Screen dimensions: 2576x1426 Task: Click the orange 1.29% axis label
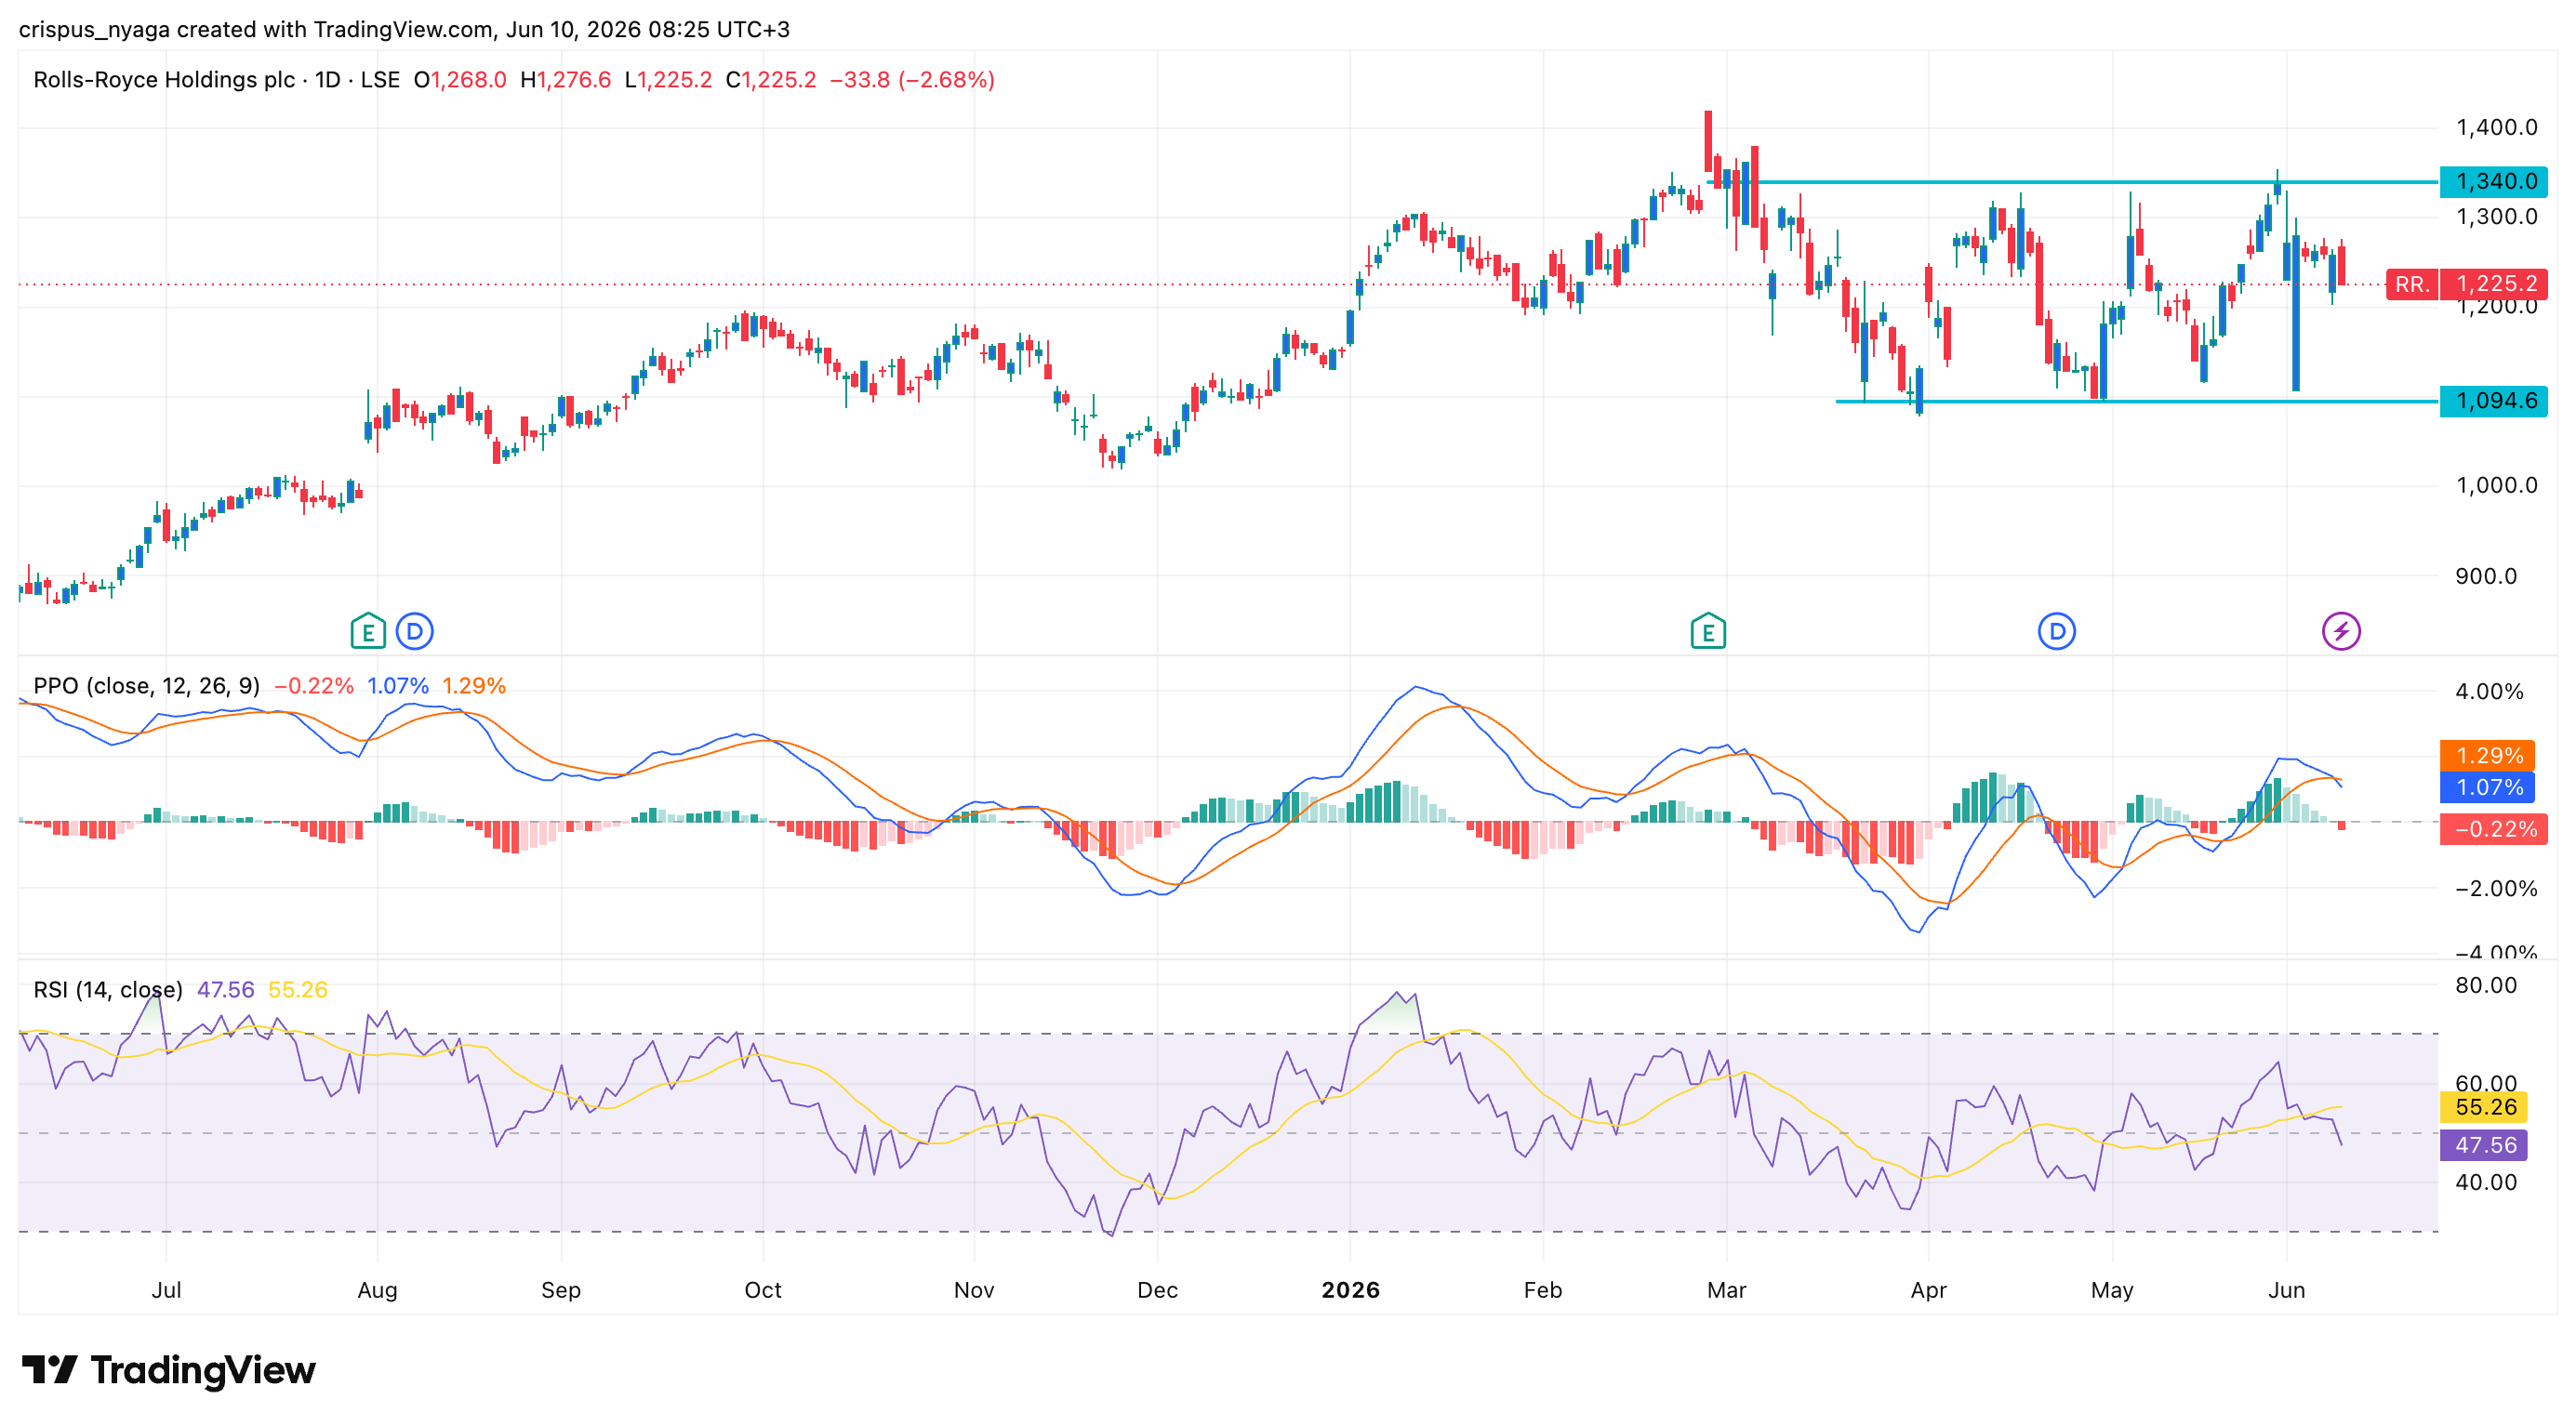(2486, 756)
